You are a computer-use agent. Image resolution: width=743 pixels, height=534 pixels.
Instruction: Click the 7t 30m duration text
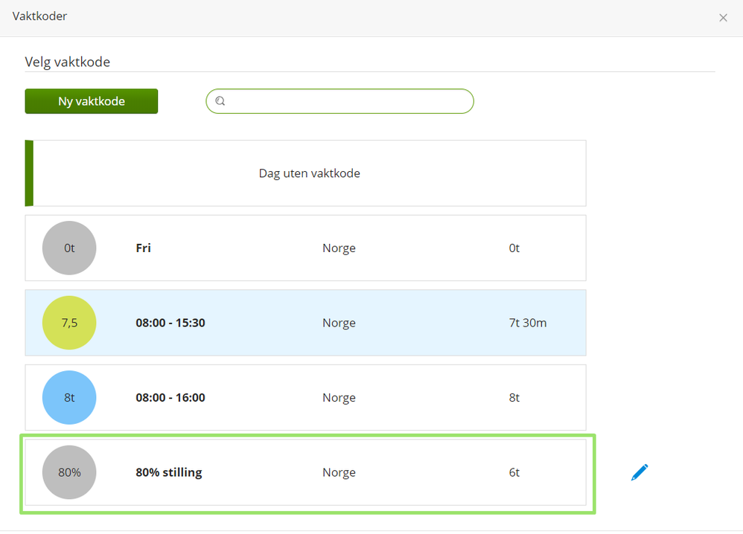coord(528,323)
